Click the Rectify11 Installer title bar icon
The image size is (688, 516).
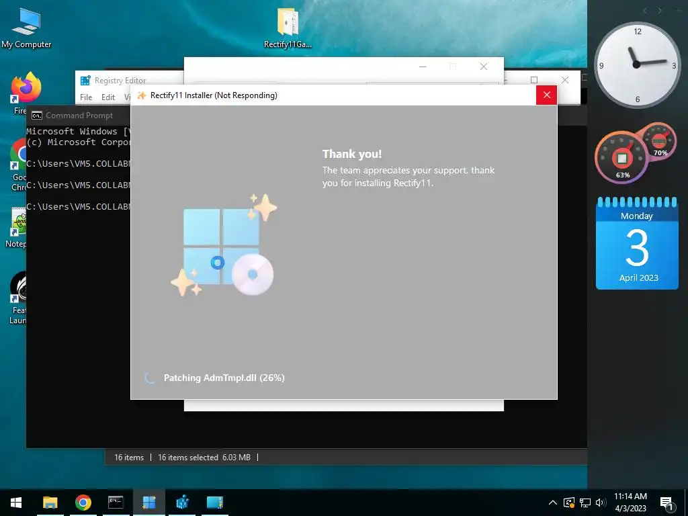click(142, 95)
